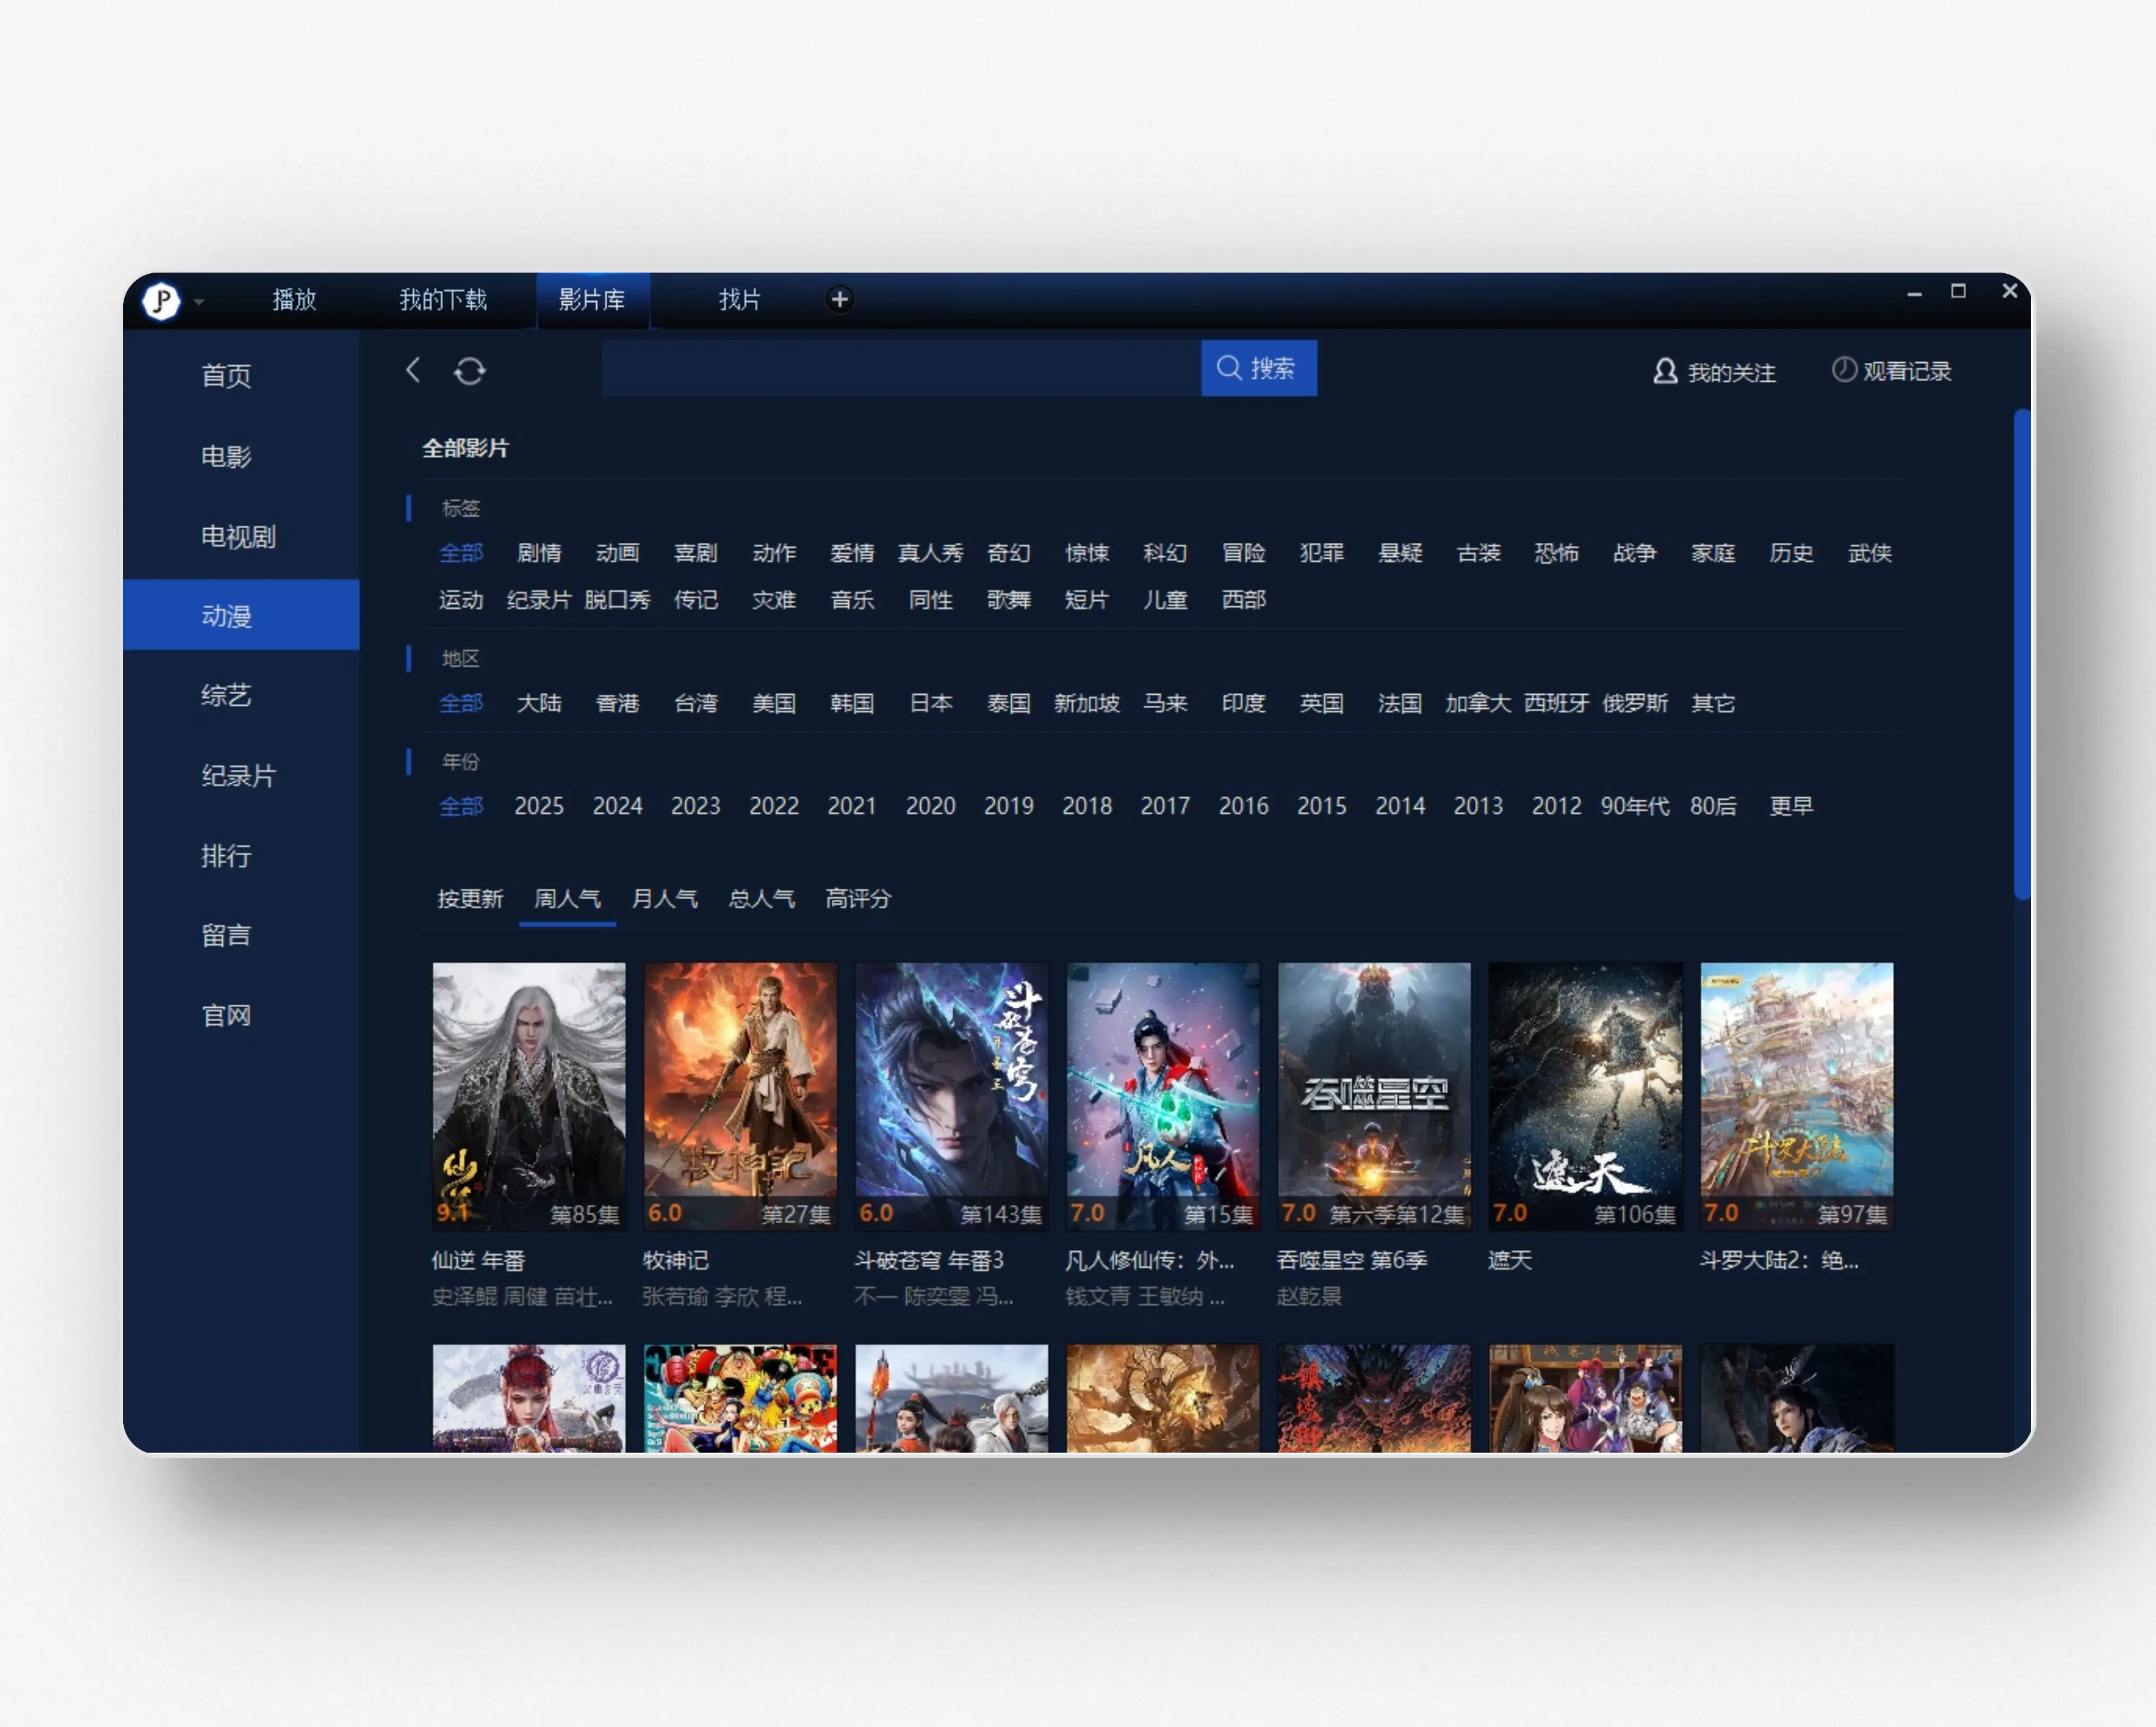Viewport: 2156px width, 1727px height.
Task: Filter year by 90年代
Action: coord(1635,806)
